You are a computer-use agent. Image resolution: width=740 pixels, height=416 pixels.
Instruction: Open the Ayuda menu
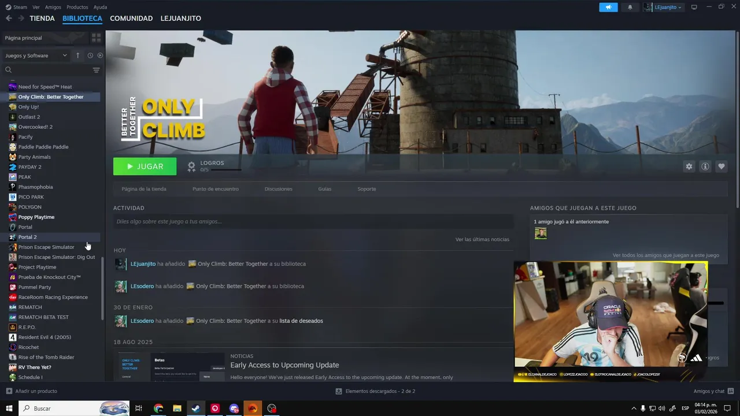tap(100, 7)
